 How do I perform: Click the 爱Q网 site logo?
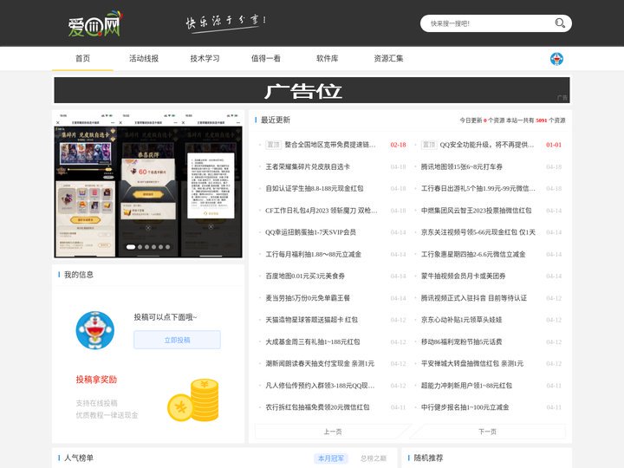click(x=95, y=24)
